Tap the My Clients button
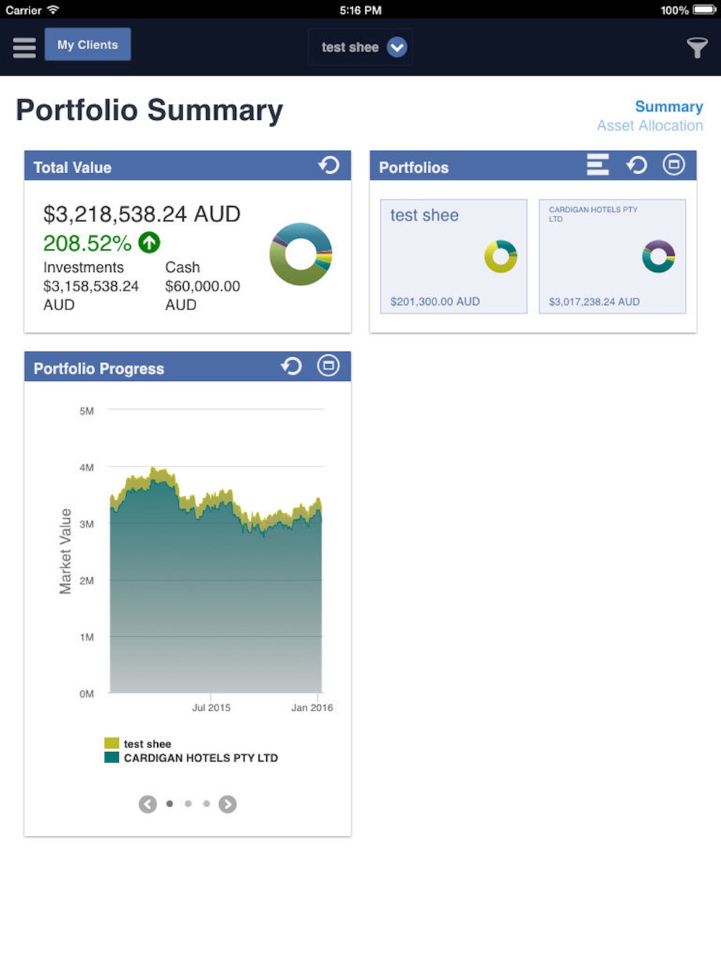The image size is (721, 962). click(87, 45)
